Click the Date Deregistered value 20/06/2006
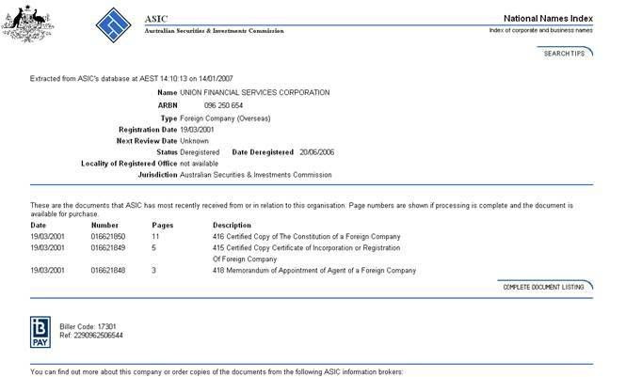Screen dimensions: 626x377 click(x=317, y=152)
